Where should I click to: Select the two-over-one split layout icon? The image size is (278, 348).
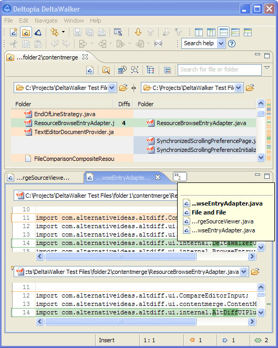point(248,33)
